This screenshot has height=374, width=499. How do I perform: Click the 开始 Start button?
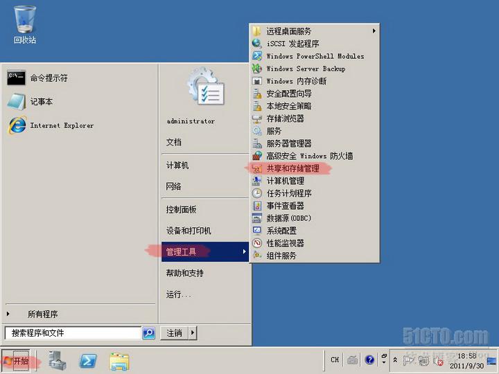click(17, 361)
